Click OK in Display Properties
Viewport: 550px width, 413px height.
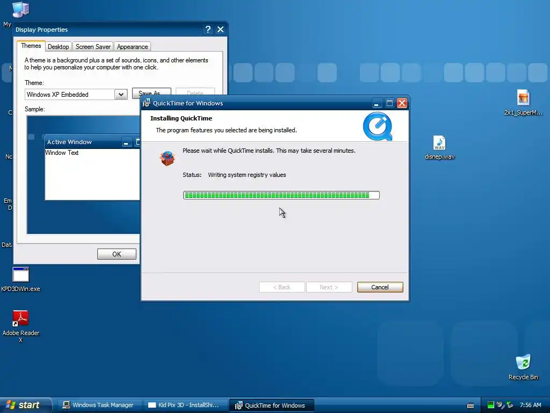(x=117, y=254)
